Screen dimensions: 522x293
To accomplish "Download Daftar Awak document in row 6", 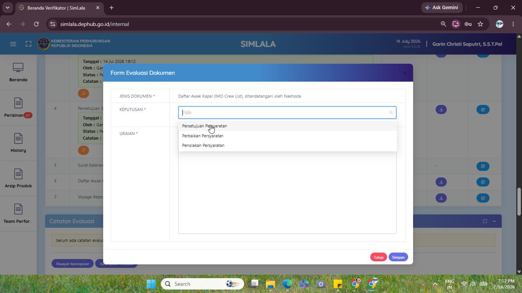I will (441, 182).
